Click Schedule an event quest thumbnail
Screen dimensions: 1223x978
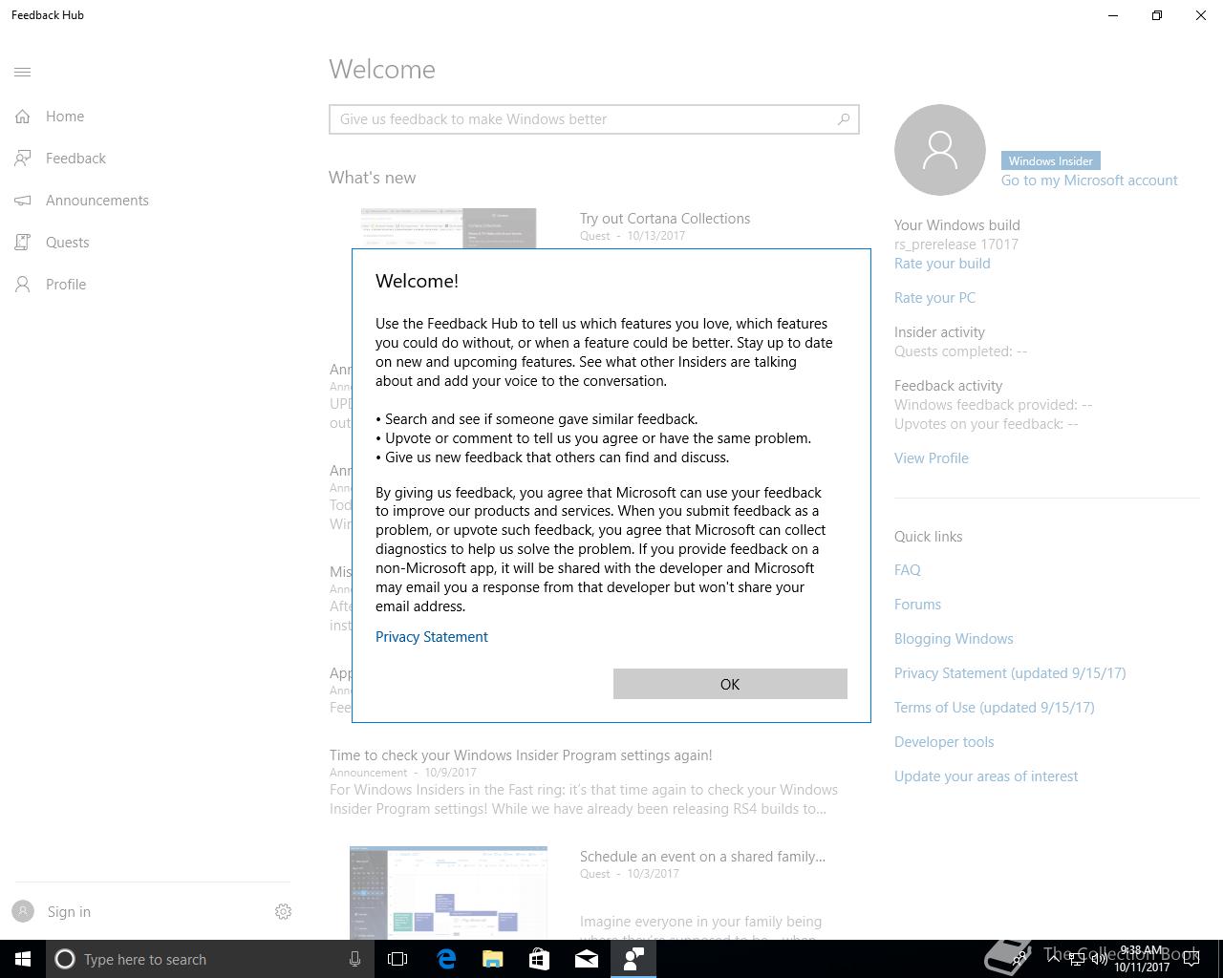(x=448, y=892)
